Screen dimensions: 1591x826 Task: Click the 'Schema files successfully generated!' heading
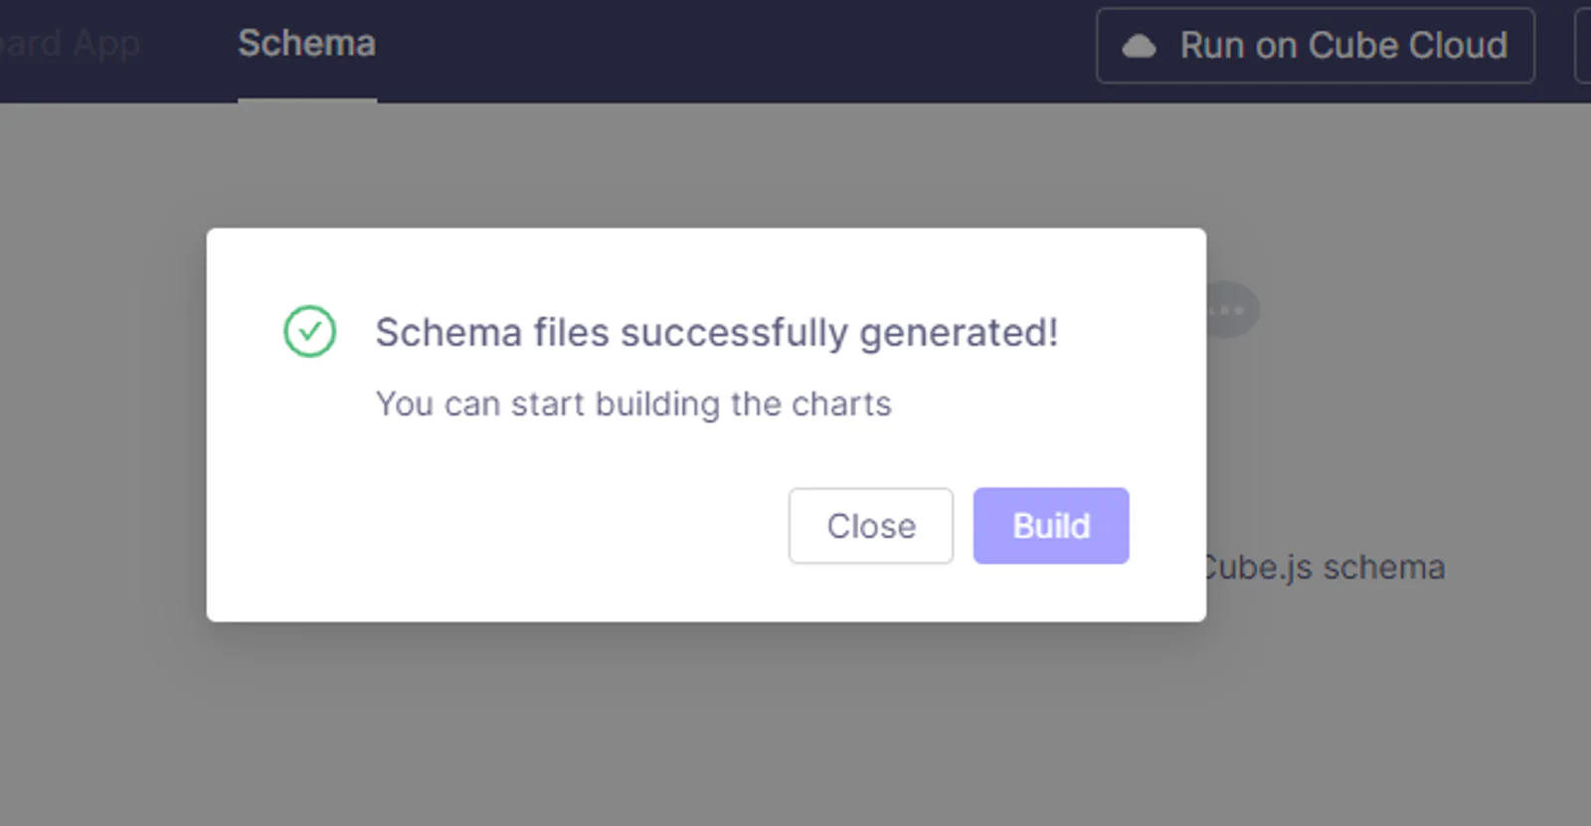[717, 332]
